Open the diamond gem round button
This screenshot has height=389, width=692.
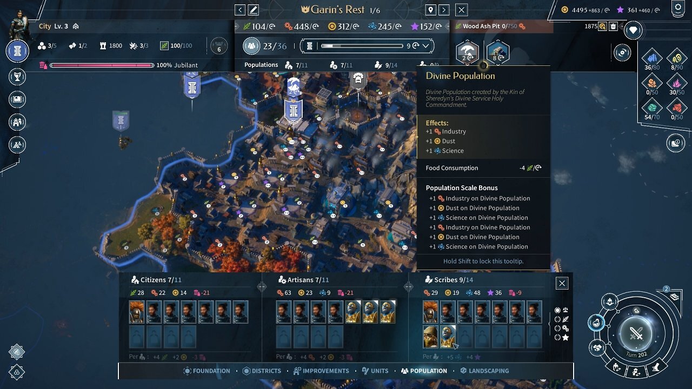point(633,30)
